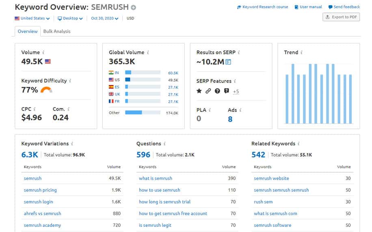The width and height of the screenshot is (372, 232).
Task: Click the last bar in the Trend chart
Action: [x=350, y=99]
